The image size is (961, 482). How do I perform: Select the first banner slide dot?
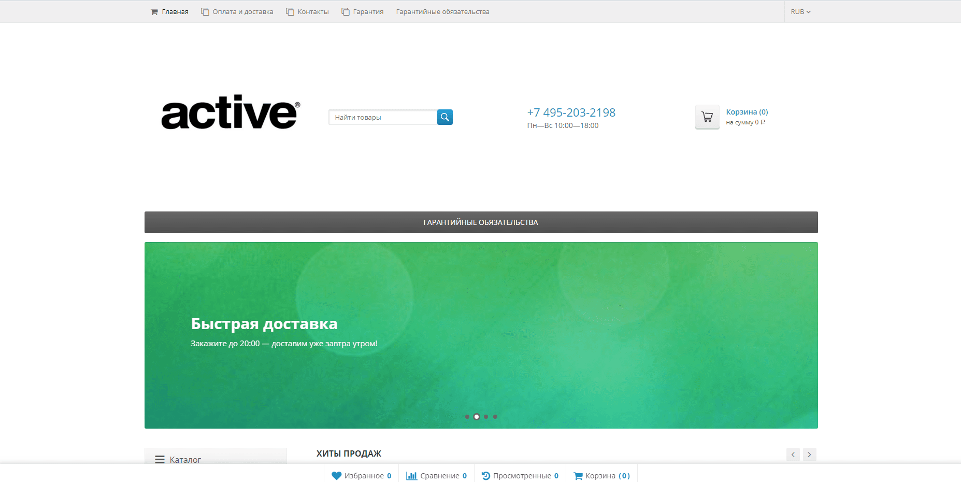tap(467, 417)
